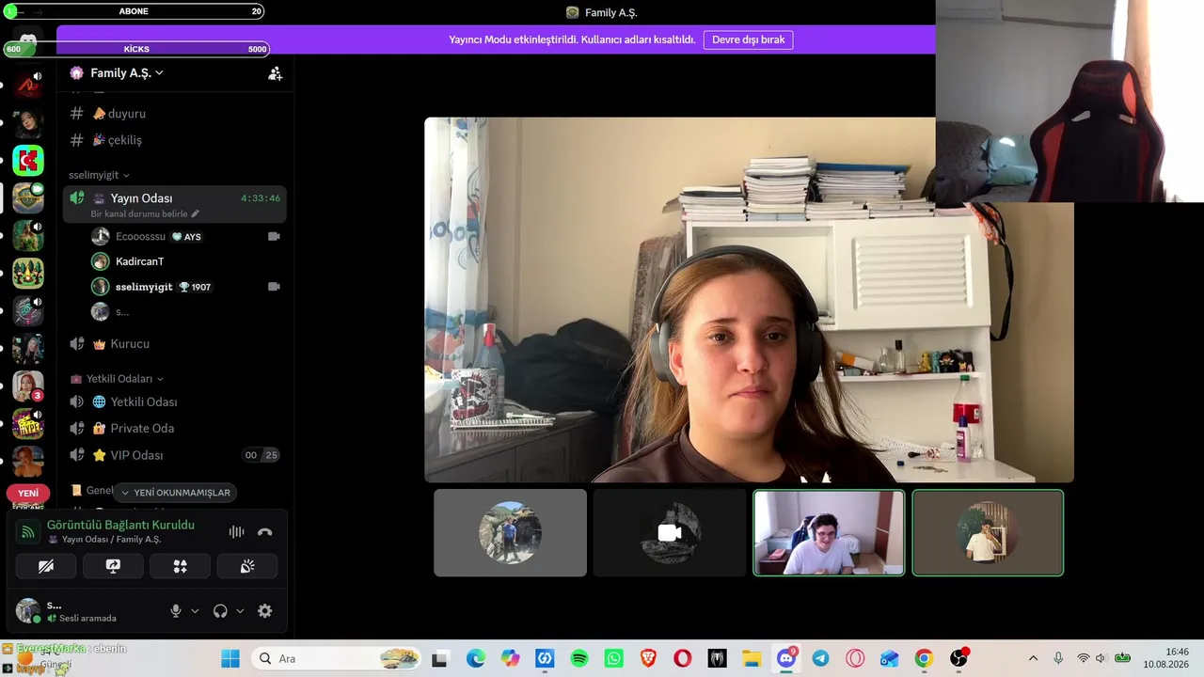Open Opera GX from the taskbar
1204x677 pixels.
tap(855, 659)
